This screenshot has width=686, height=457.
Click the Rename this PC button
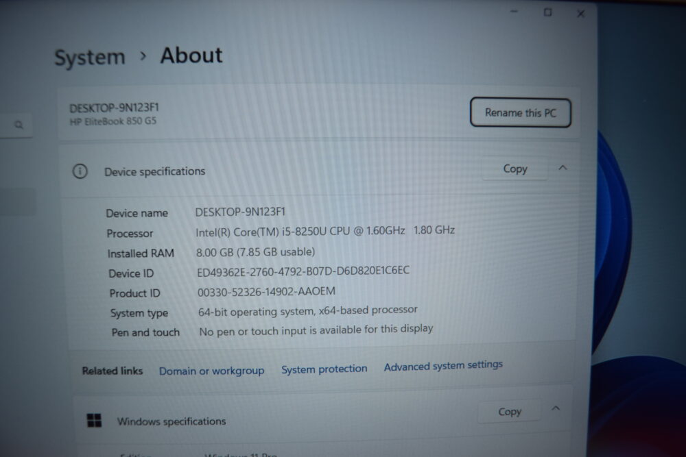(x=520, y=113)
